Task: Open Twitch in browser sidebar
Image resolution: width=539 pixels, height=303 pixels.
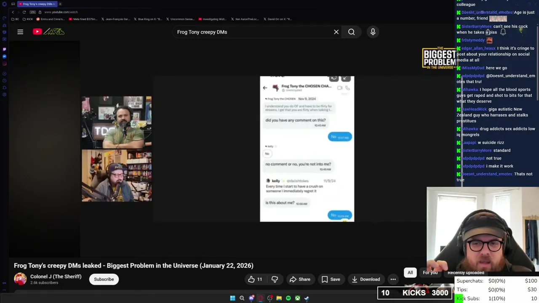Action: tap(5, 49)
